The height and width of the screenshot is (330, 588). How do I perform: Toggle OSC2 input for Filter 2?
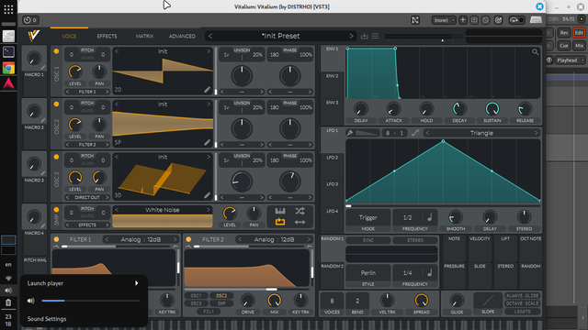pyautogui.click(x=221, y=295)
